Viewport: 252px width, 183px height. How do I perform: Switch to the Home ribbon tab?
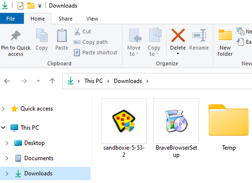(x=38, y=19)
